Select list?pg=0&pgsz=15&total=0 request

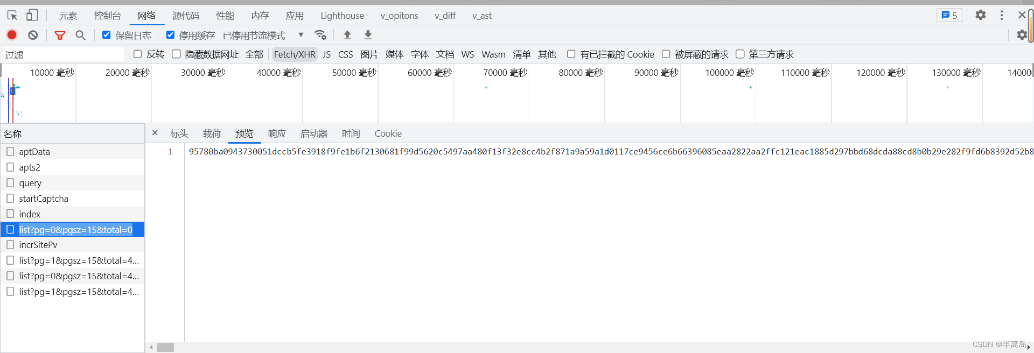click(x=72, y=230)
